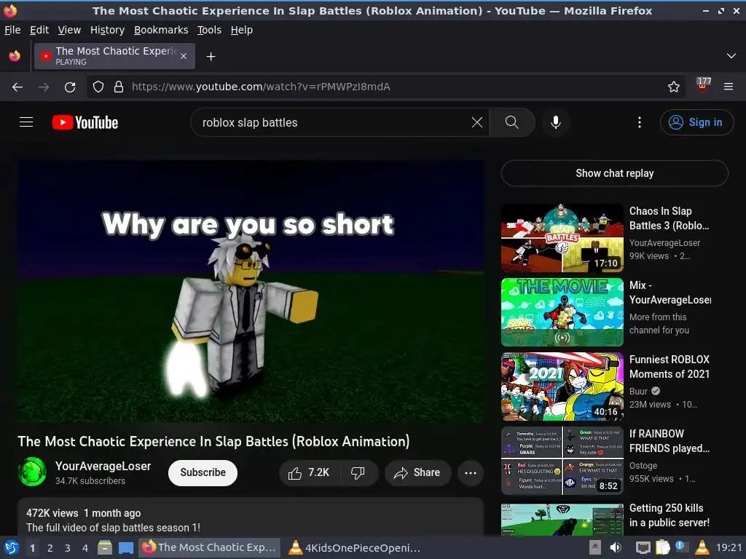The width and height of the screenshot is (746, 559).
Task: Open the network monitor tray icon
Action: point(643,547)
